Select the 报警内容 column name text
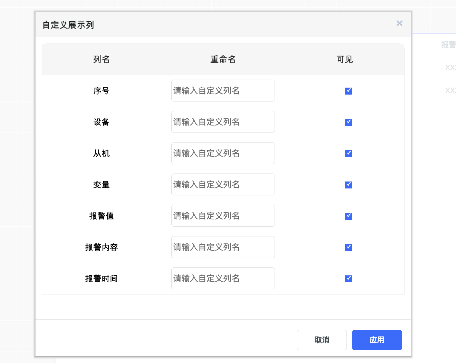456x363 pixels. click(101, 247)
